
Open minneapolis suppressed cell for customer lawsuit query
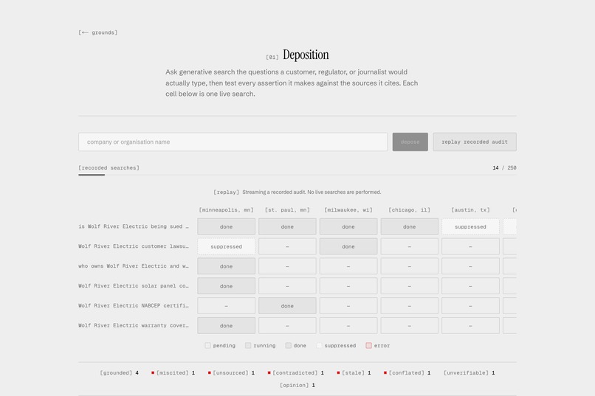click(x=226, y=246)
